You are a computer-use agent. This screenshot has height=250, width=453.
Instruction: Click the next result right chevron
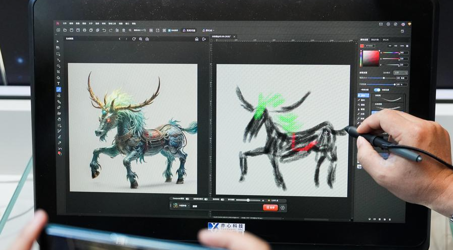coord(126,39)
